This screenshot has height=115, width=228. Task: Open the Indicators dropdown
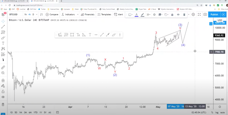(68, 14)
